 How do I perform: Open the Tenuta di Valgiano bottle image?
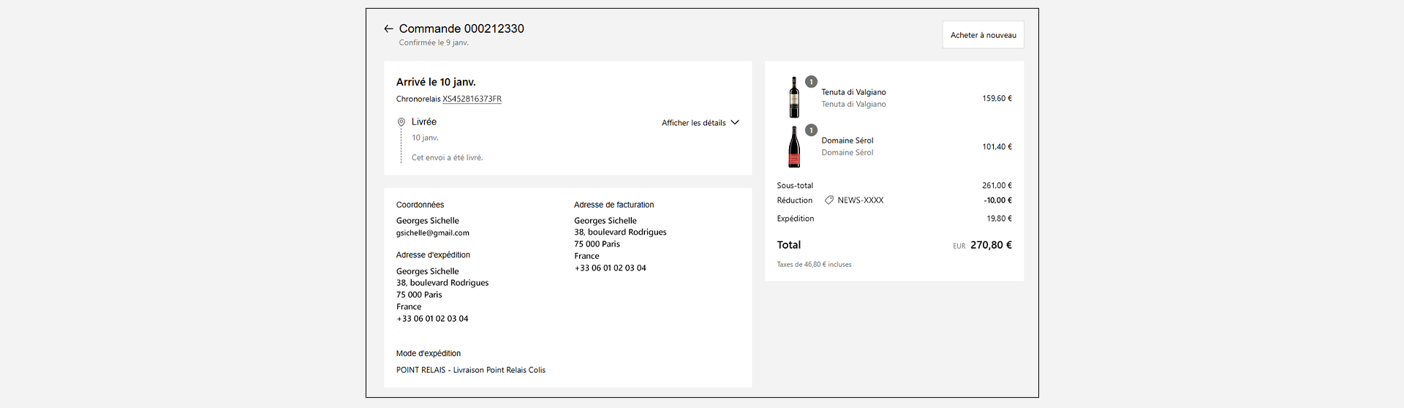coord(794,98)
